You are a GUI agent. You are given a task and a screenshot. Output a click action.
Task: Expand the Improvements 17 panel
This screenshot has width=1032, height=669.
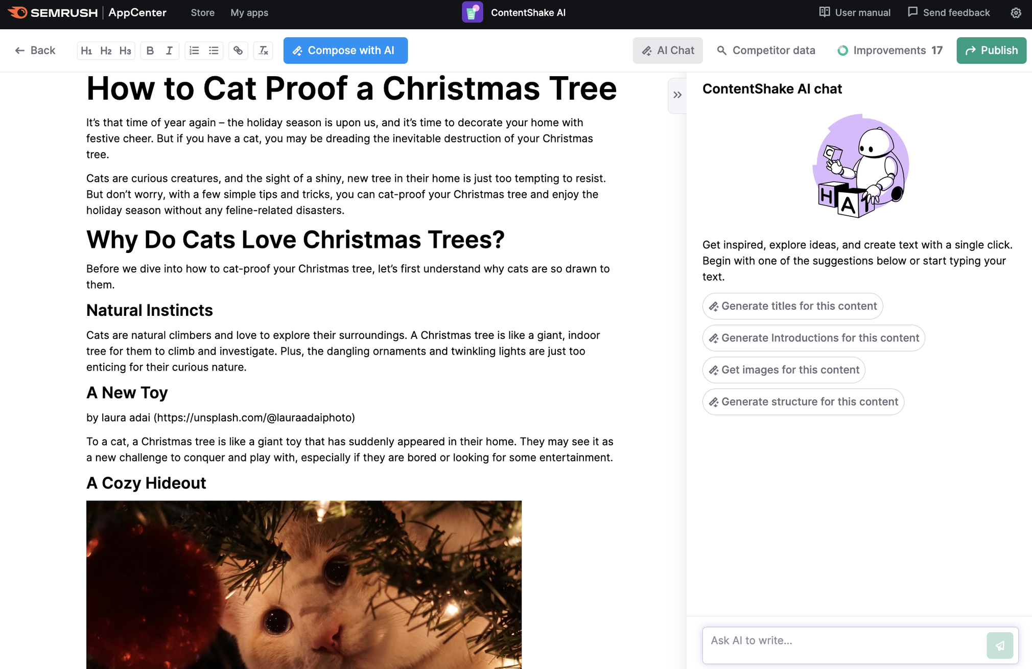point(889,51)
